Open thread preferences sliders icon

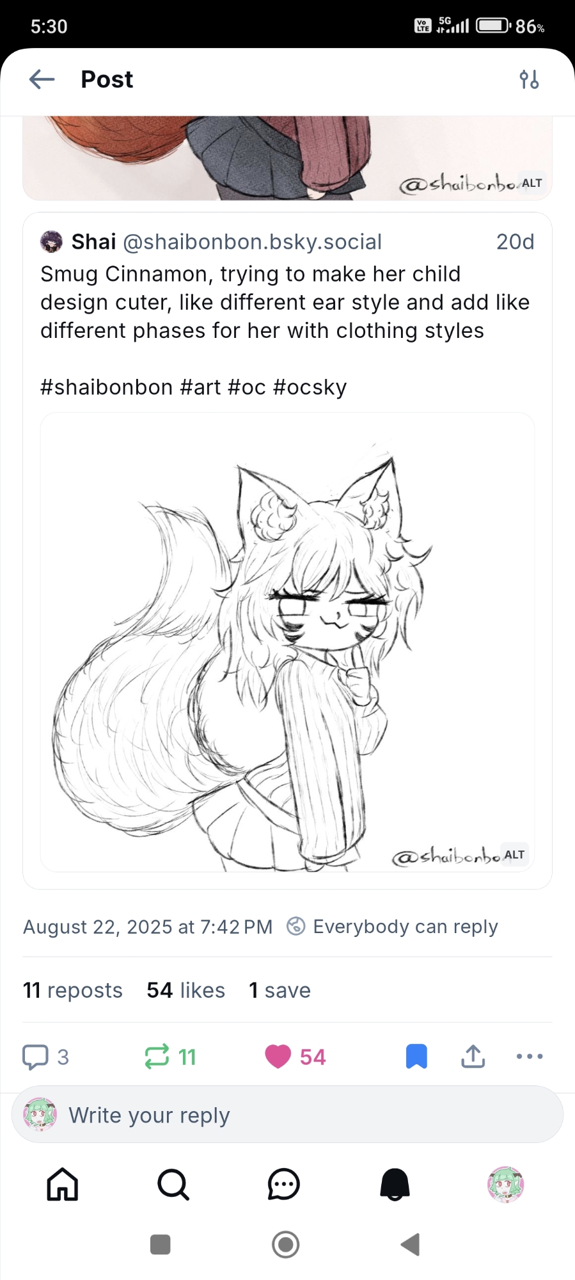pos(529,79)
